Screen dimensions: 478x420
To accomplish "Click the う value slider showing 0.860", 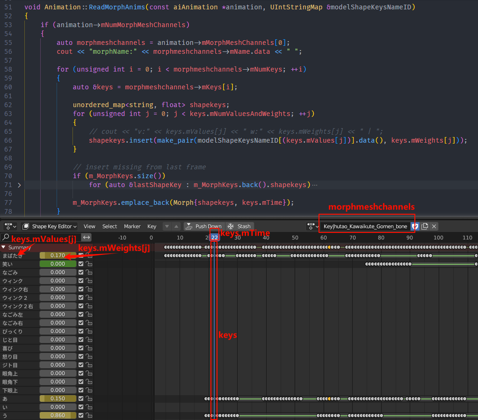I will pos(58,415).
